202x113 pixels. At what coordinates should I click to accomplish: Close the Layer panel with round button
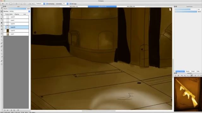click(x=4, y=6)
